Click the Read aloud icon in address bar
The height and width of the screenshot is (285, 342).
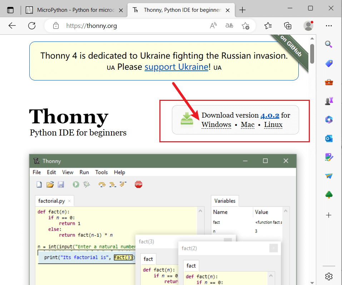click(213, 25)
